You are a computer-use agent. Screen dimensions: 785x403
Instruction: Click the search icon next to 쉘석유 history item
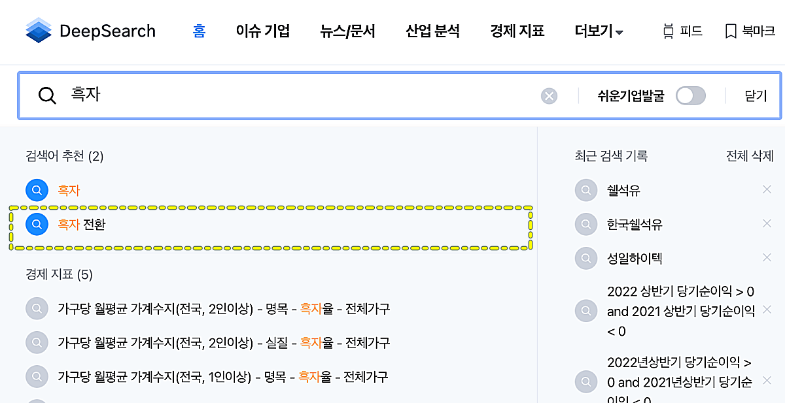coord(586,190)
